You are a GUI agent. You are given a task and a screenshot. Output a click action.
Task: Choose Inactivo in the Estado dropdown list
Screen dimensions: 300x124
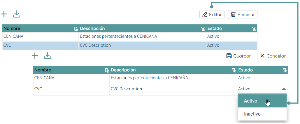pos(262,114)
